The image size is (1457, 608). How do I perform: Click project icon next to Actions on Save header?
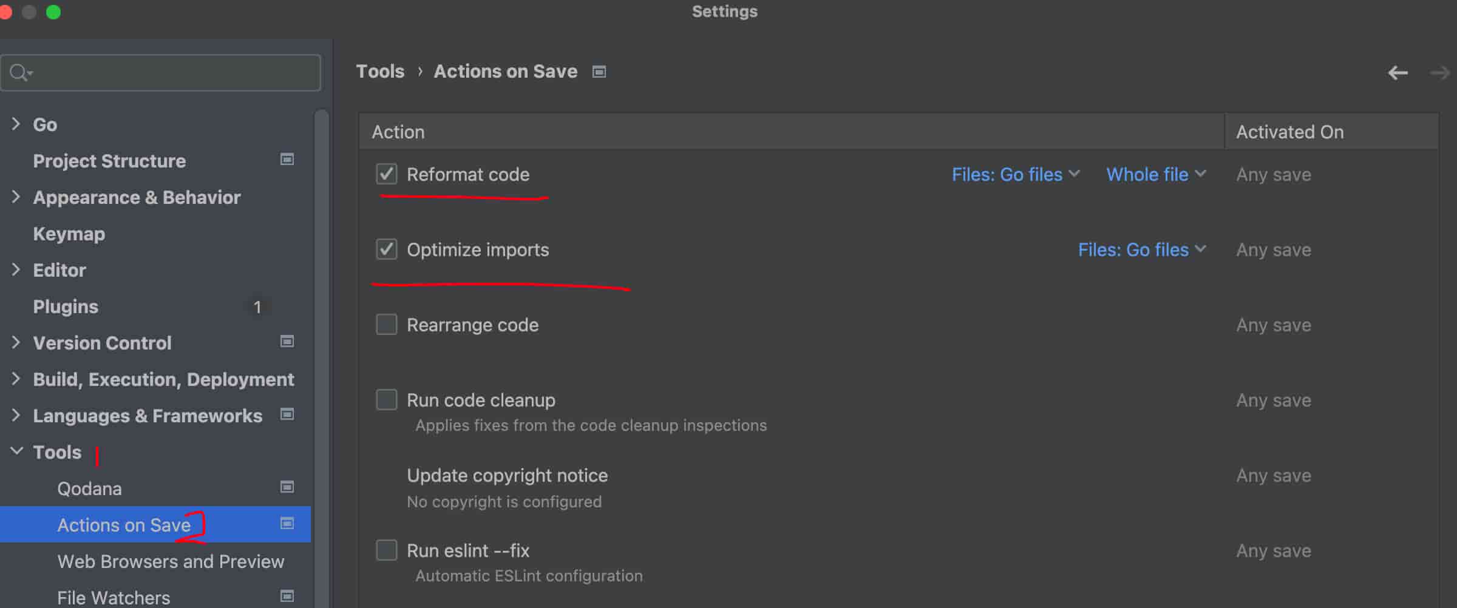(599, 72)
